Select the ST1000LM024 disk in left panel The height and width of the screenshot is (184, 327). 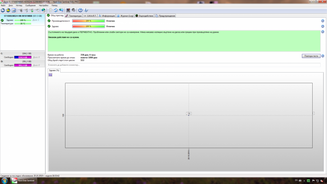[22, 16]
